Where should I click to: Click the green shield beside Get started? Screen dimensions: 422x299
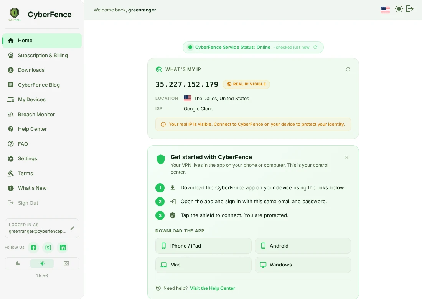coord(160,159)
